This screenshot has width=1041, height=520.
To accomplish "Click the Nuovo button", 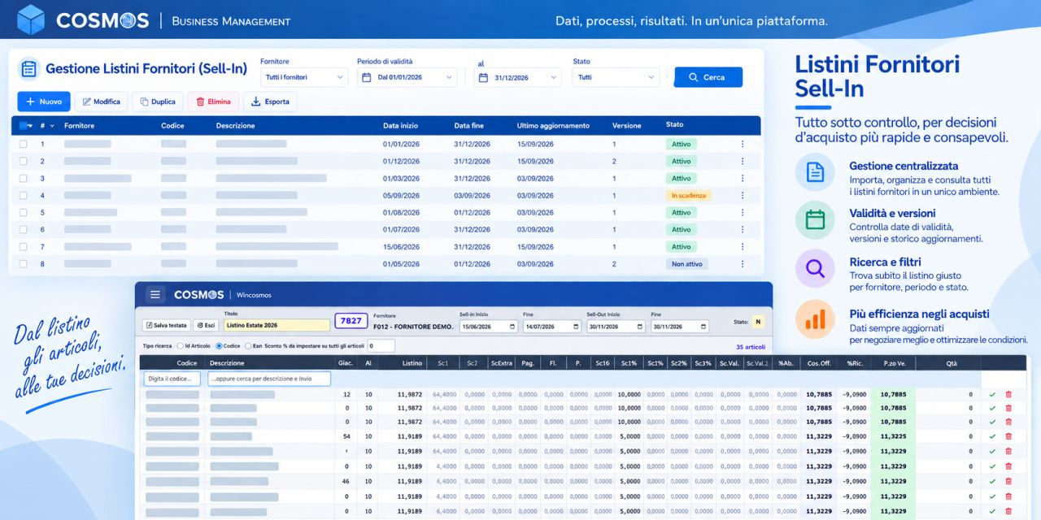I will pos(44,102).
